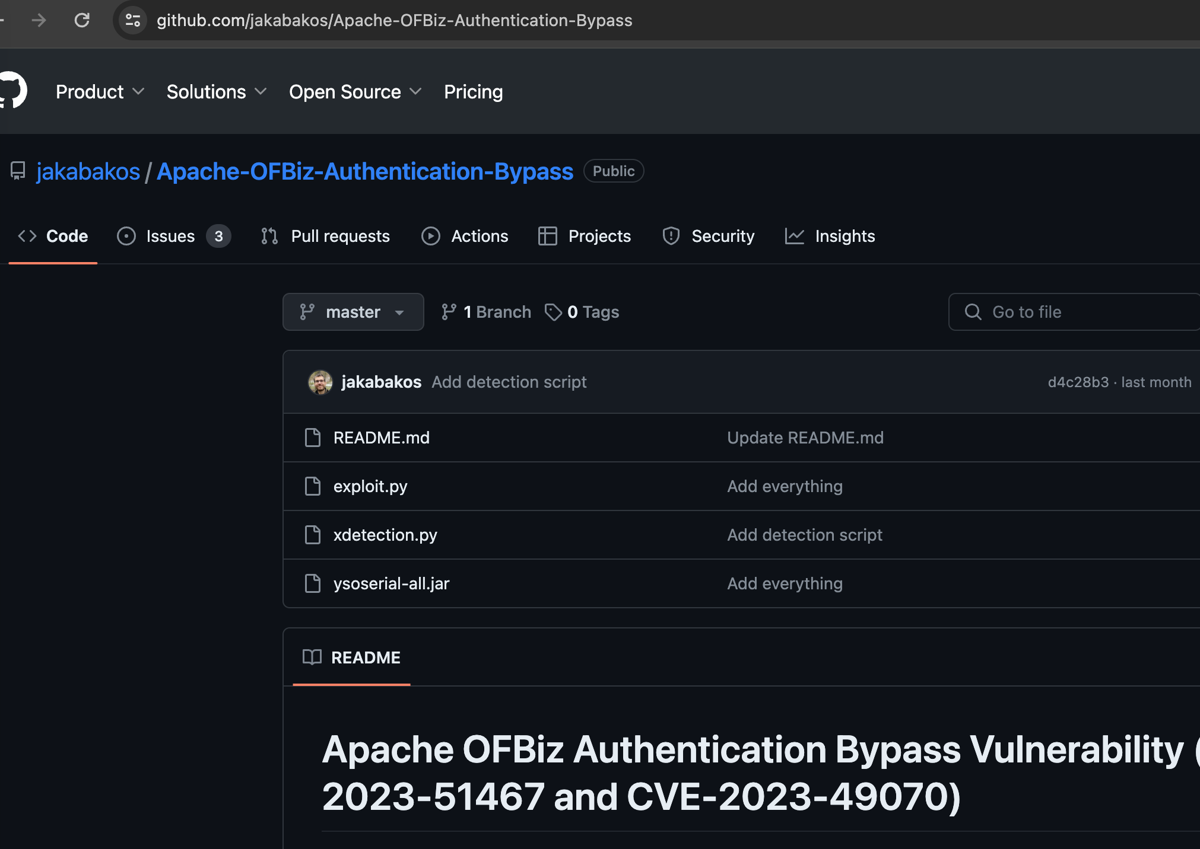
Task: Click the browser forward arrow
Action: click(39, 20)
